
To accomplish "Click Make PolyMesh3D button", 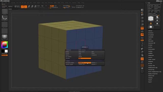I will (x=155, y=10).
